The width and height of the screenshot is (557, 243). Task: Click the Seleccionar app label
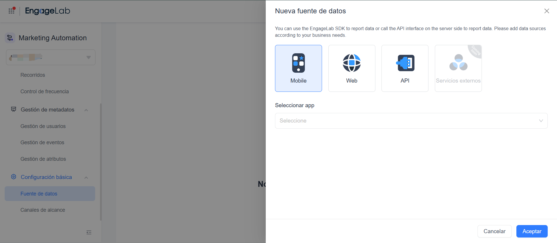point(295,105)
